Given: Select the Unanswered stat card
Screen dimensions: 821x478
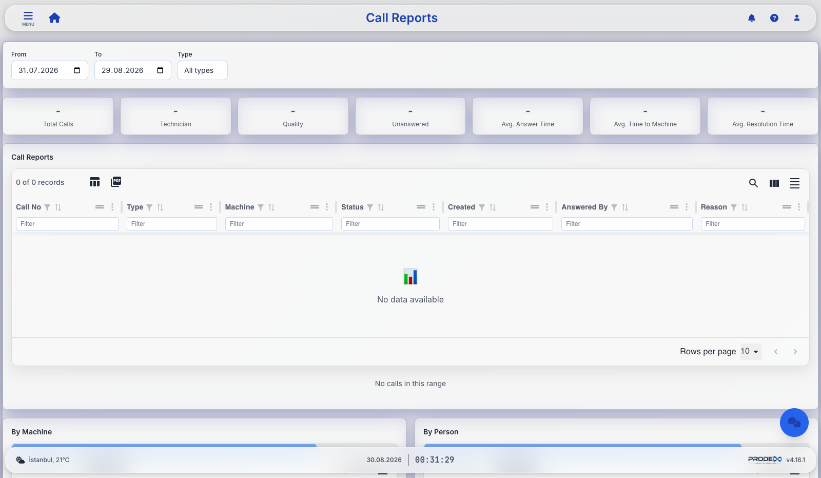Looking at the screenshot, I should coord(411,117).
